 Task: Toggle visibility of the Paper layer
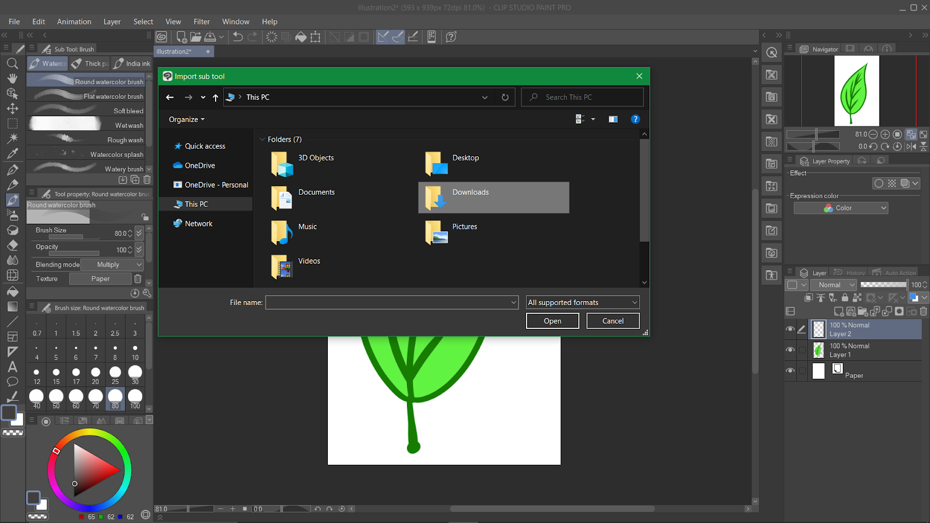tap(790, 371)
